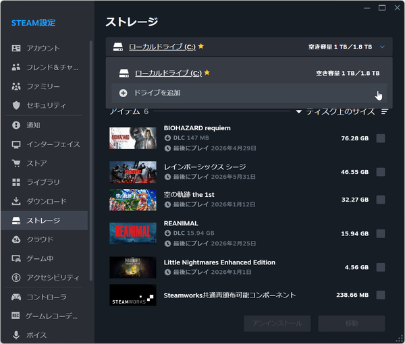Screen dimensions: 405x344
Task: Click the Little Nightmares thumbnail
Action: (133, 267)
